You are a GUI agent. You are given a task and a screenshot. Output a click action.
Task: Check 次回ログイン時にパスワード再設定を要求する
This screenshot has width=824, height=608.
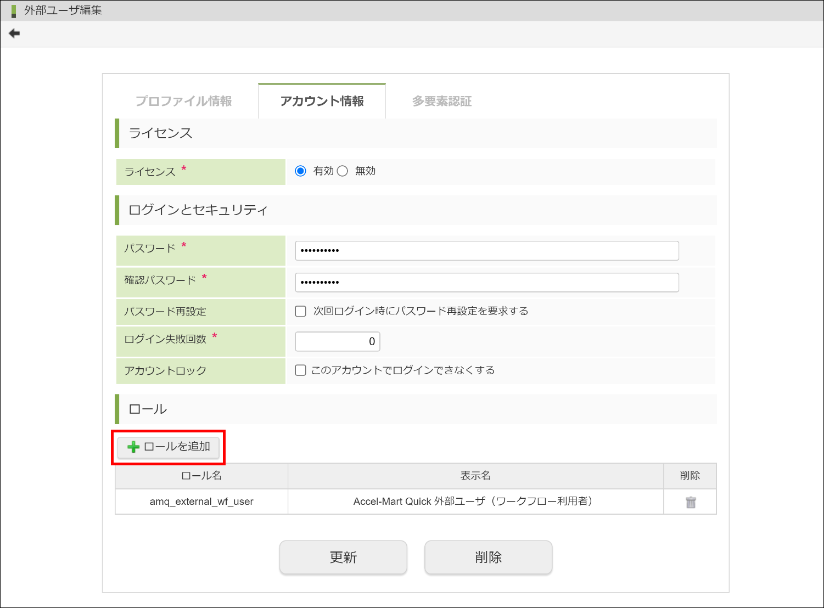pos(300,311)
